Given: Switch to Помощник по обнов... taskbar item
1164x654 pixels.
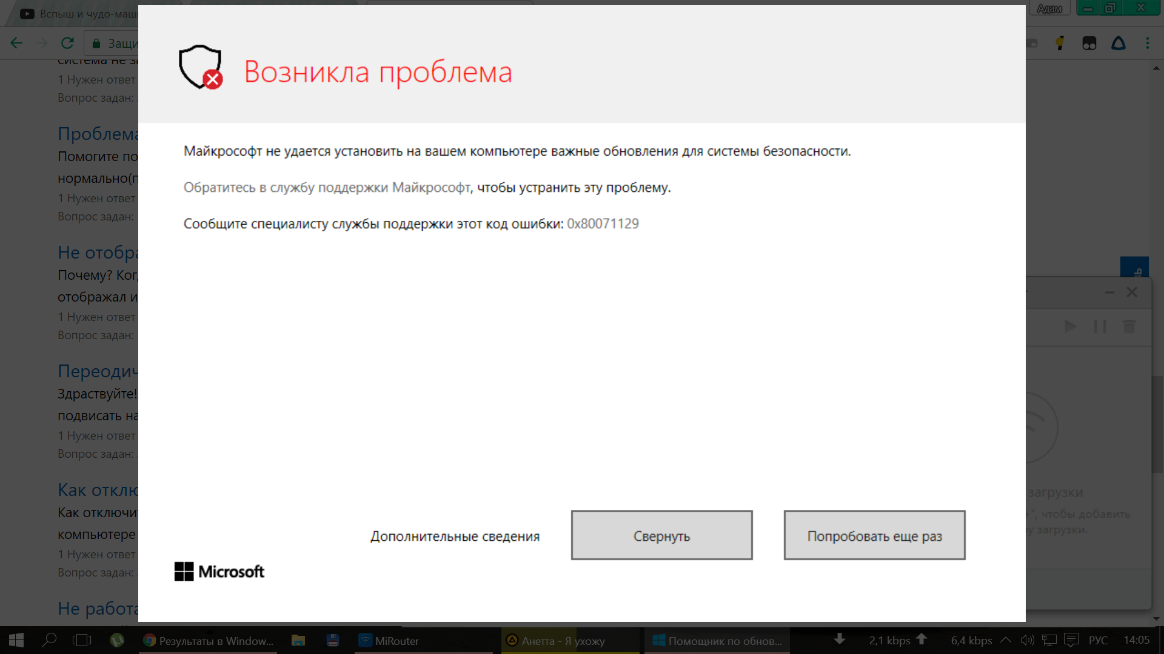Looking at the screenshot, I should (x=717, y=641).
